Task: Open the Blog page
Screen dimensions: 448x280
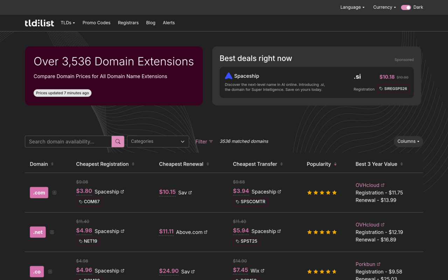Action: click(x=151, y=23)
